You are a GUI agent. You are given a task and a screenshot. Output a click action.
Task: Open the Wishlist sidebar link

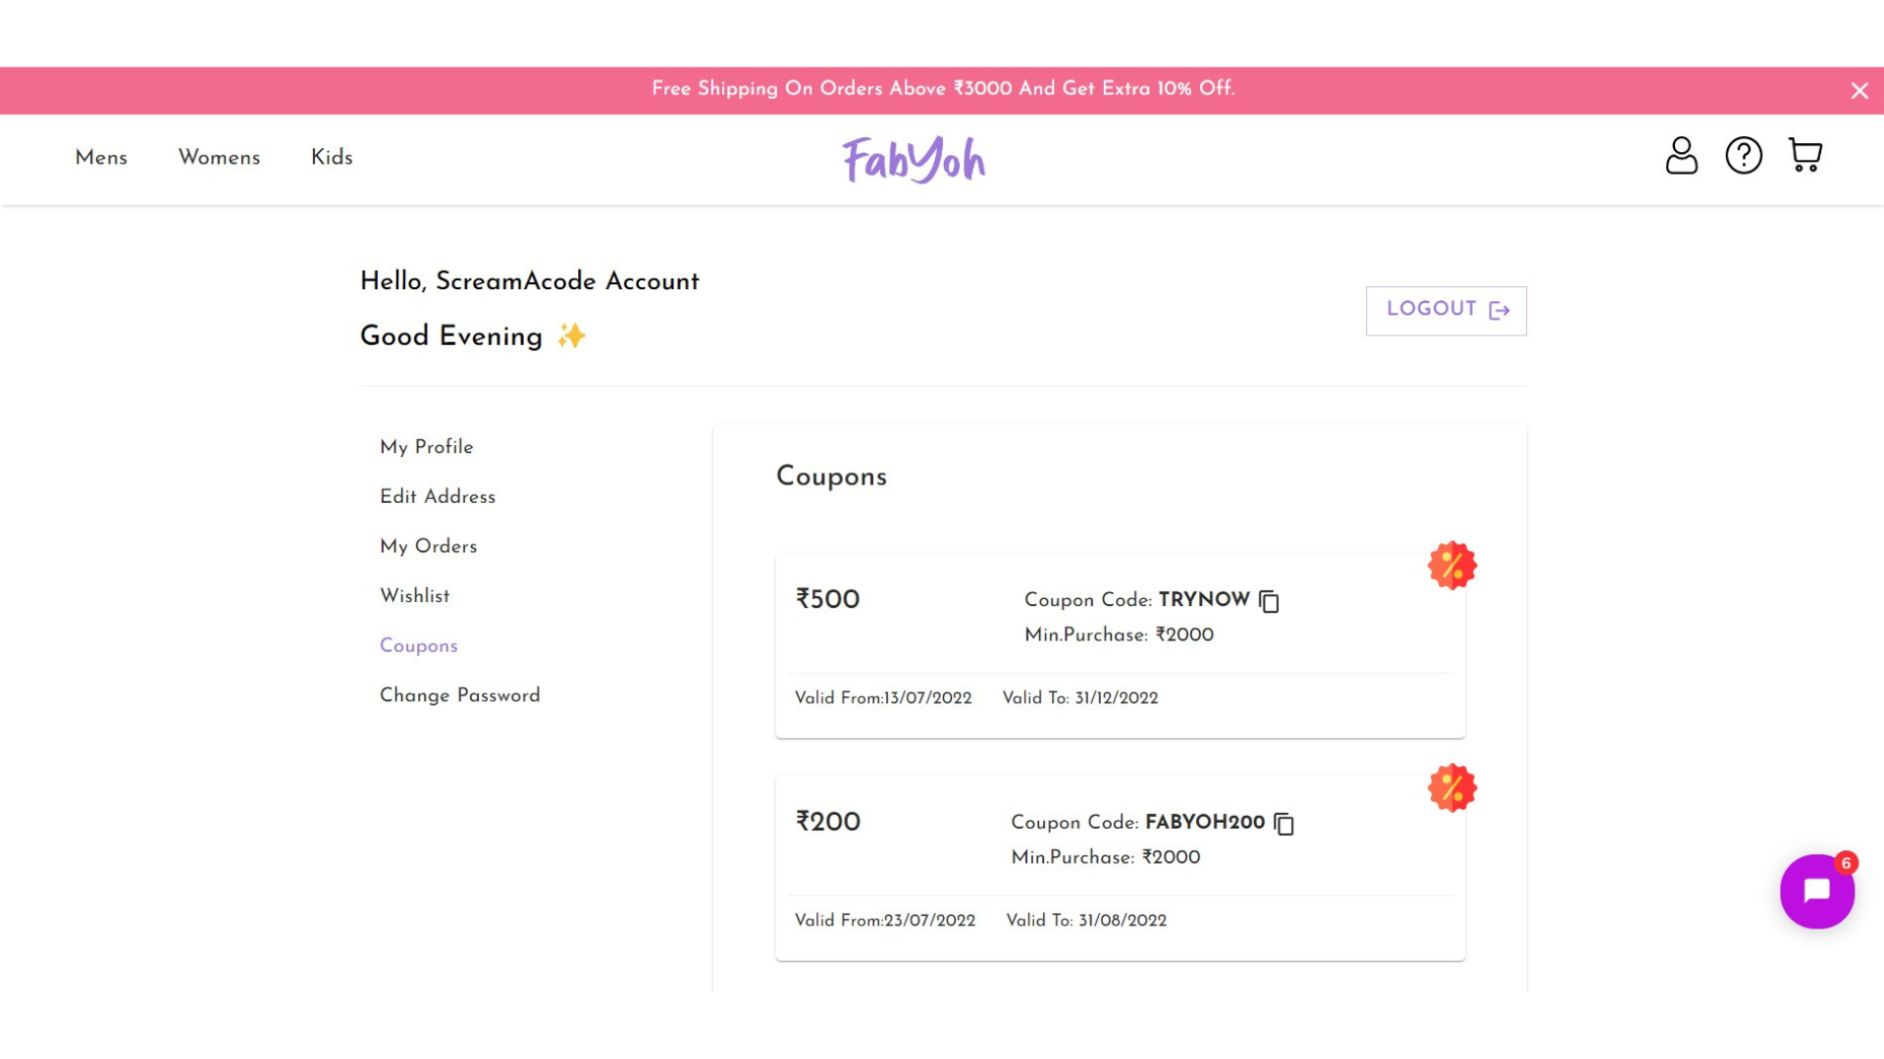(x=414, y=596)
